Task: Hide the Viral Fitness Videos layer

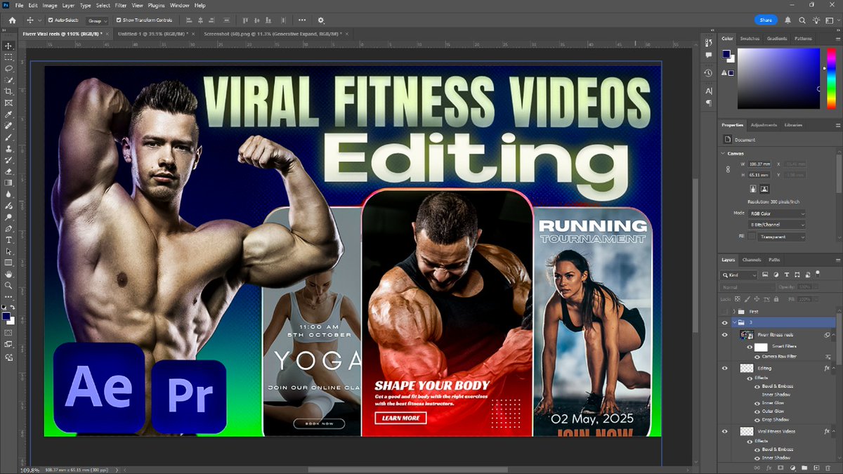Action: 725,431
